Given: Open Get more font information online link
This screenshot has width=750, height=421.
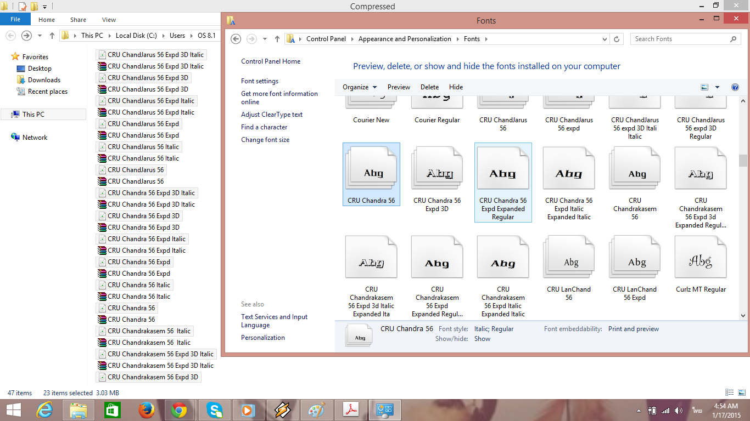Looking at the screenshot, I should coord(279,98).
